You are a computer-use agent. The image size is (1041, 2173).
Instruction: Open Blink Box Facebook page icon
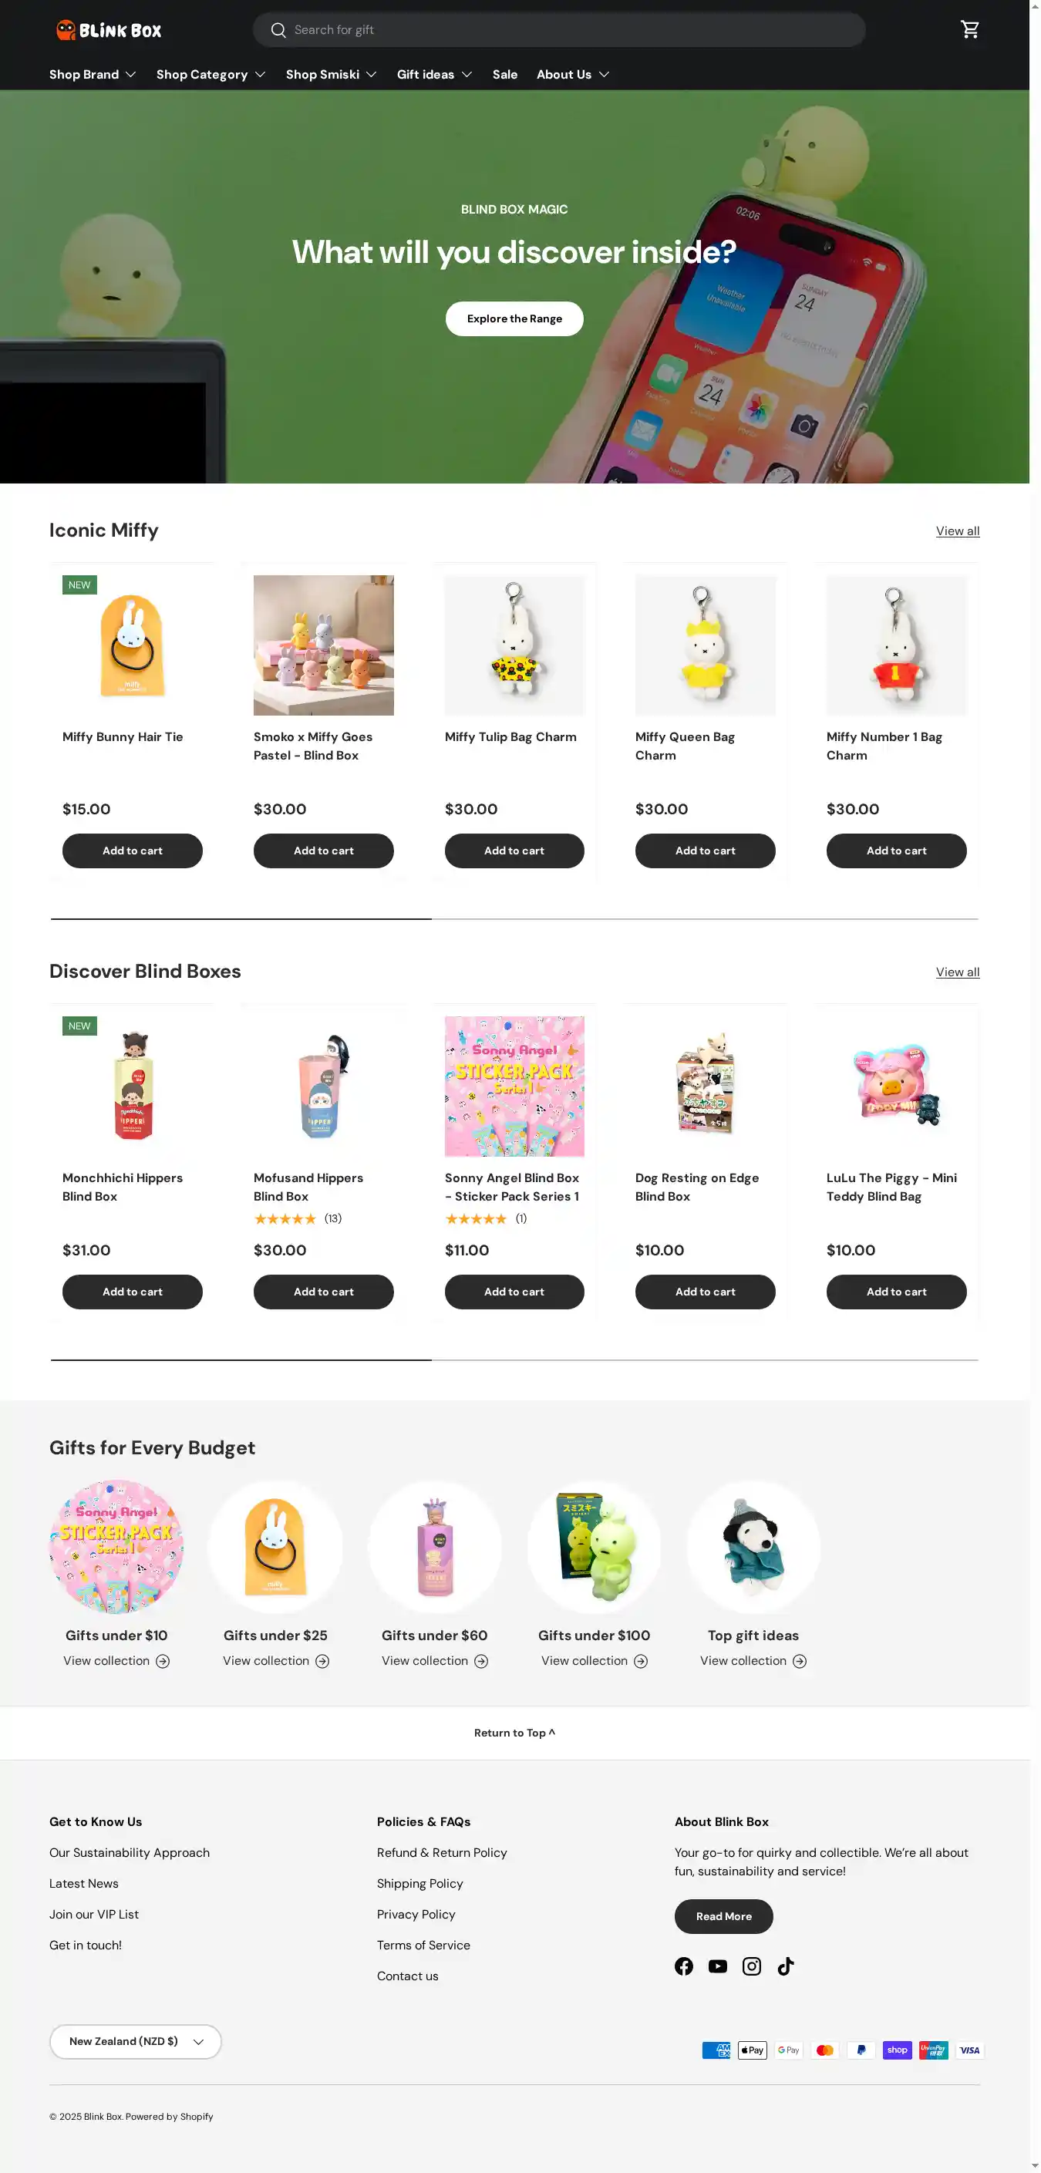[683, 1966]
